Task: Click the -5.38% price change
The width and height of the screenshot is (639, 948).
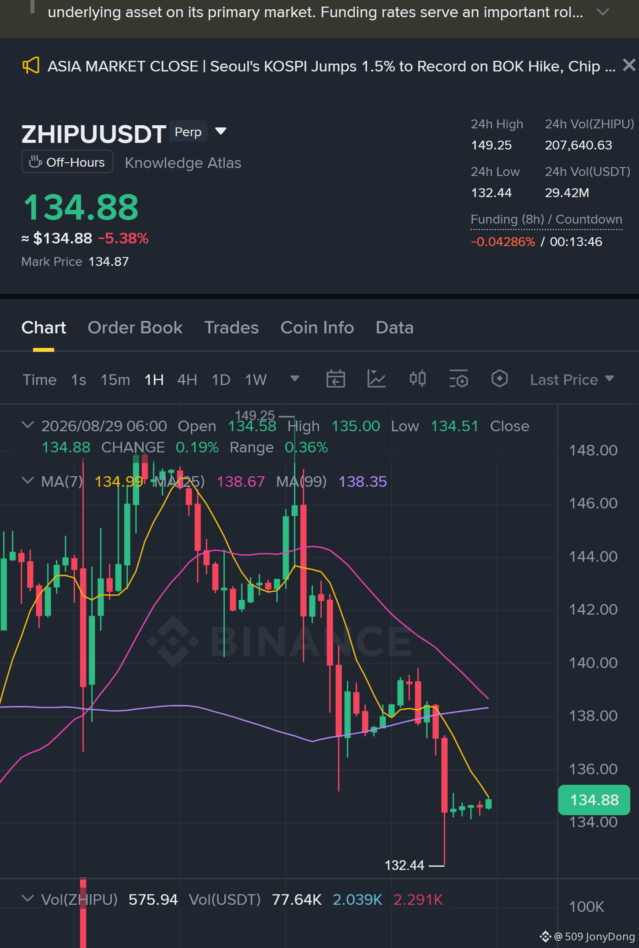Action: [123, 238]
